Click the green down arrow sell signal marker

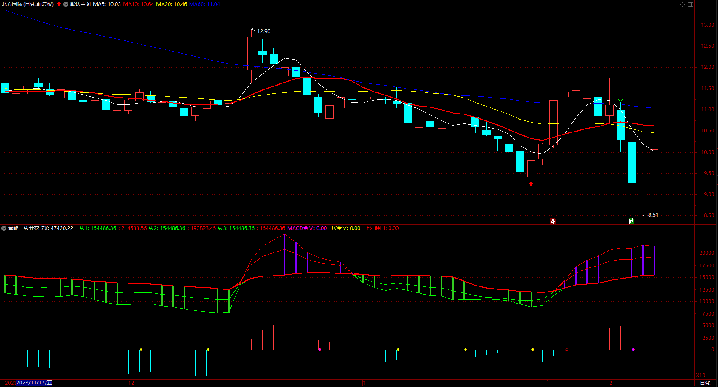click(620, 99)
